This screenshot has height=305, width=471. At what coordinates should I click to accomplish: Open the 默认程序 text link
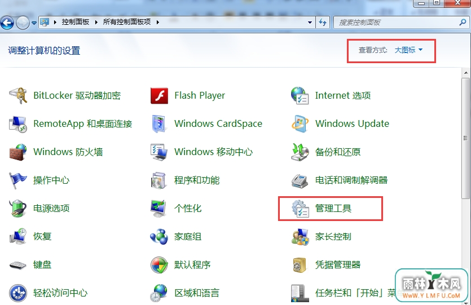pyautogui.click(x=192, y=265)
